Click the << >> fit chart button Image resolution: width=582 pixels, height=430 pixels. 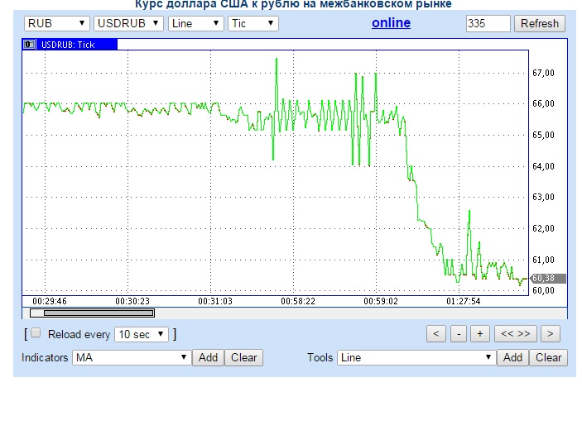514,334
